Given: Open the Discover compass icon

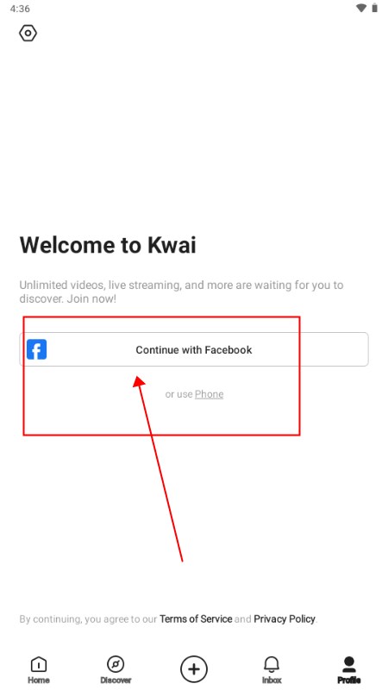Looking at the screenshot, I should click(x=116, y=663).
